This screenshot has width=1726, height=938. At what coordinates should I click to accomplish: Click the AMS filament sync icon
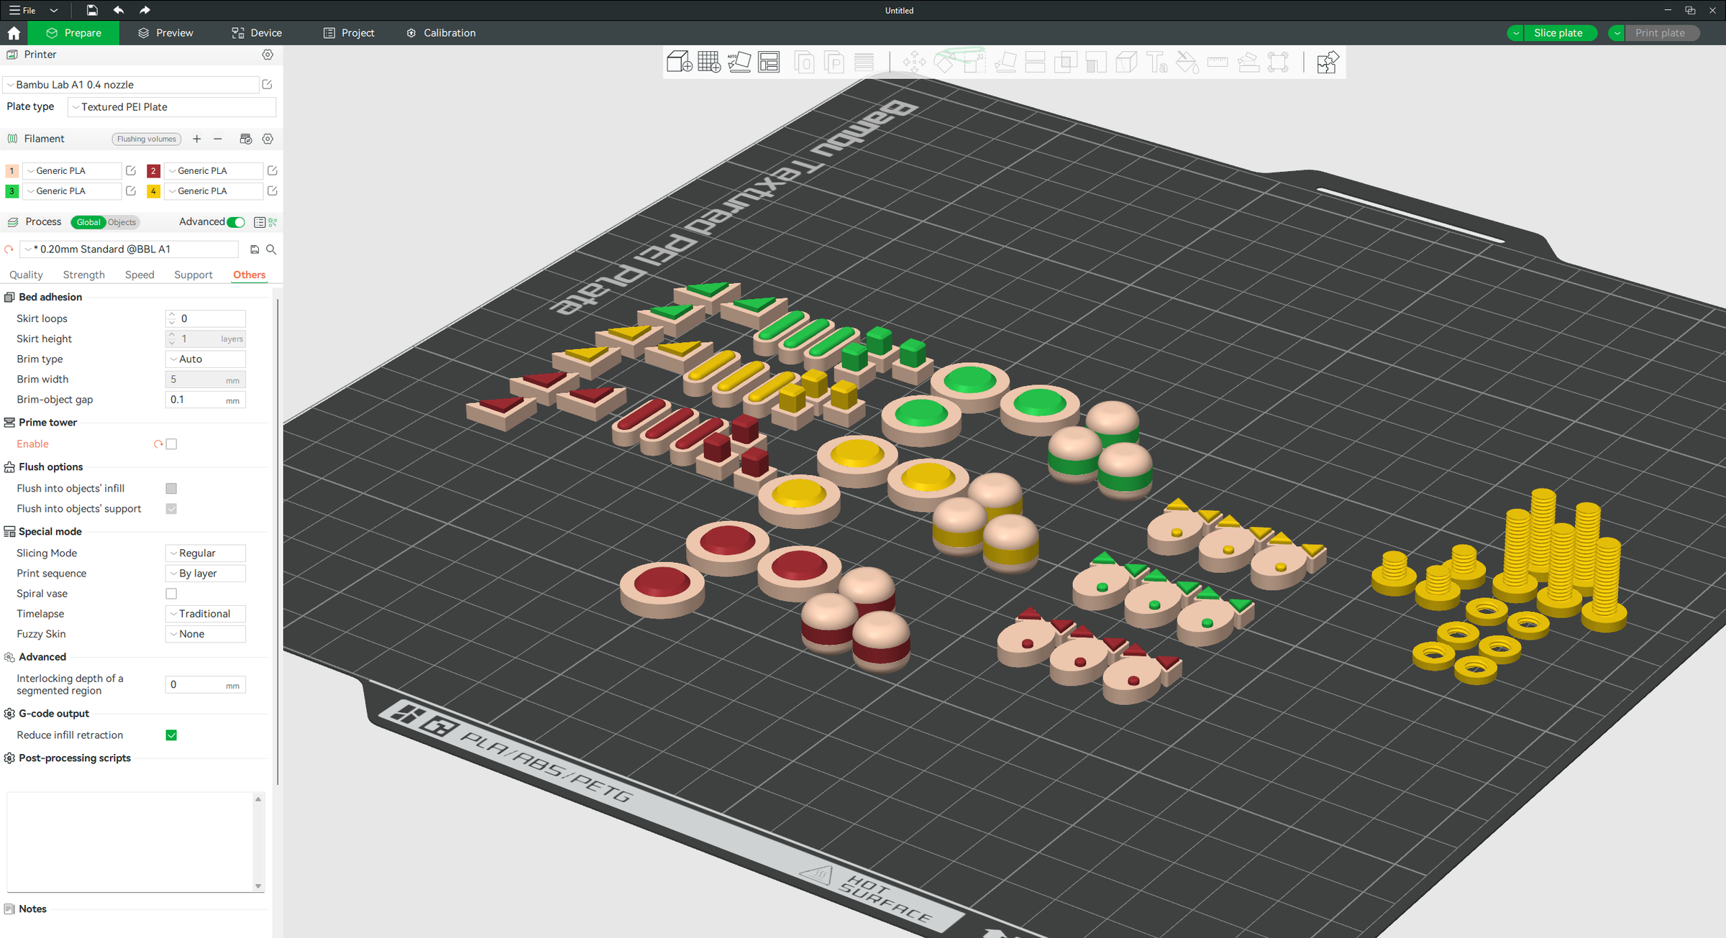point(246,139)
